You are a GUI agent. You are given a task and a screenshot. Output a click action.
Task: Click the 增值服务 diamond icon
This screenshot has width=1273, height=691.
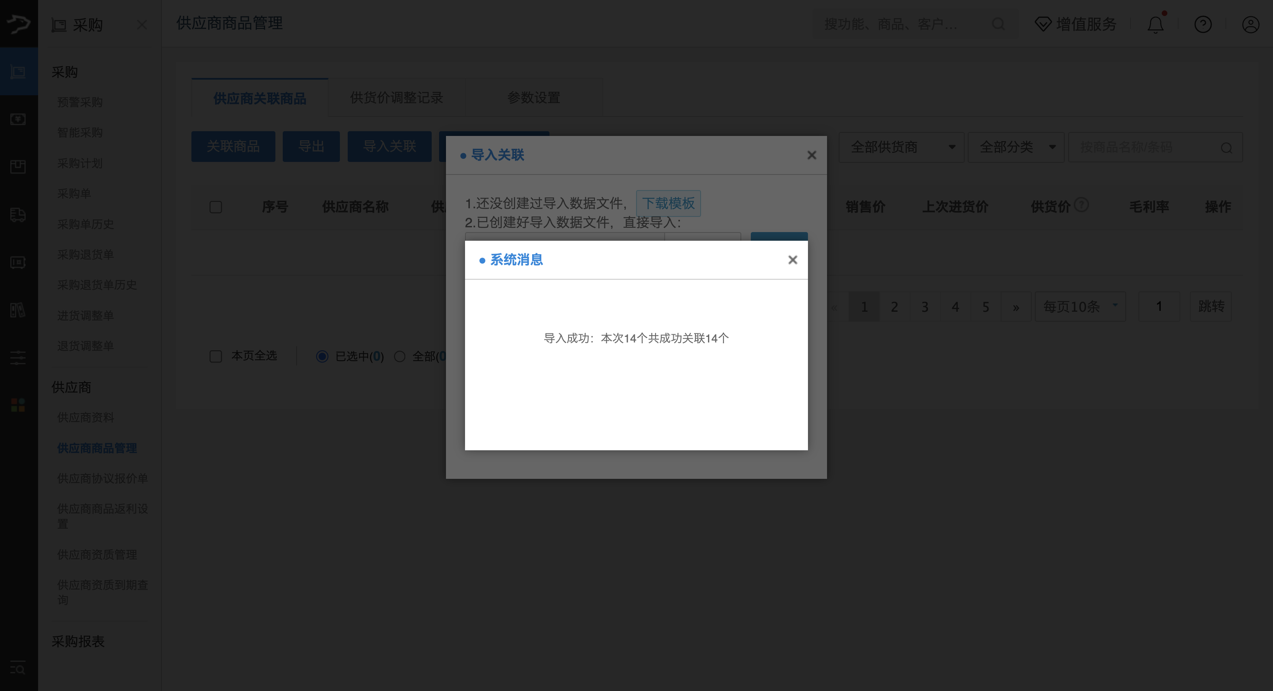click(1043, 24)
